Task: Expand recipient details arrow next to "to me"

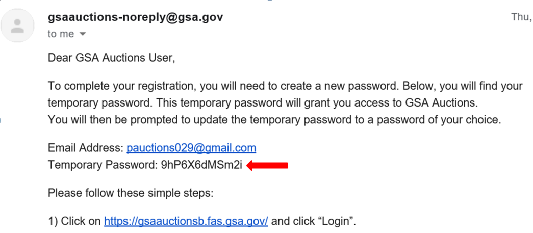Action: coord(83,34)
